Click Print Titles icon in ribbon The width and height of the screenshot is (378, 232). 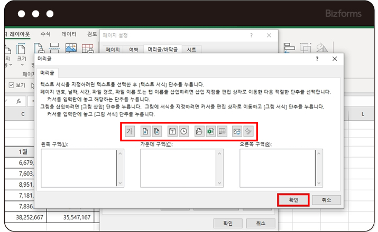pyautogui.click(x=88, y=49)
